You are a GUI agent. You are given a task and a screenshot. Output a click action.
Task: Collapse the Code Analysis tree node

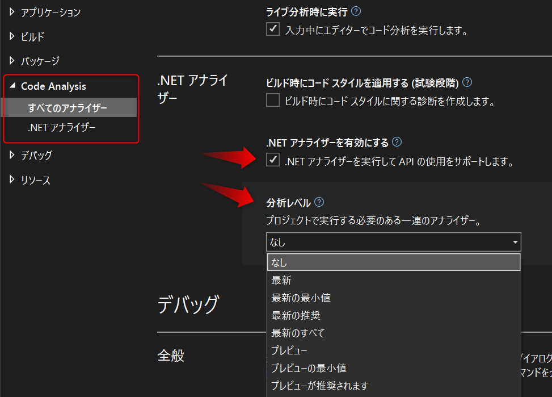12,86
